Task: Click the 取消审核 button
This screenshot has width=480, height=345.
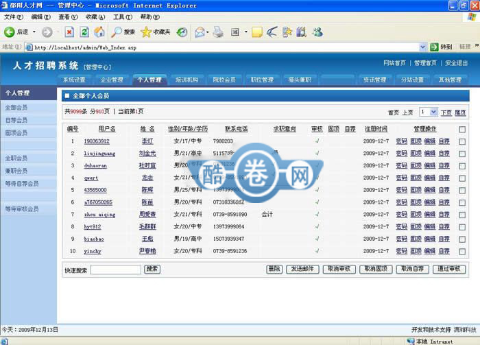Action: point(339,269)
